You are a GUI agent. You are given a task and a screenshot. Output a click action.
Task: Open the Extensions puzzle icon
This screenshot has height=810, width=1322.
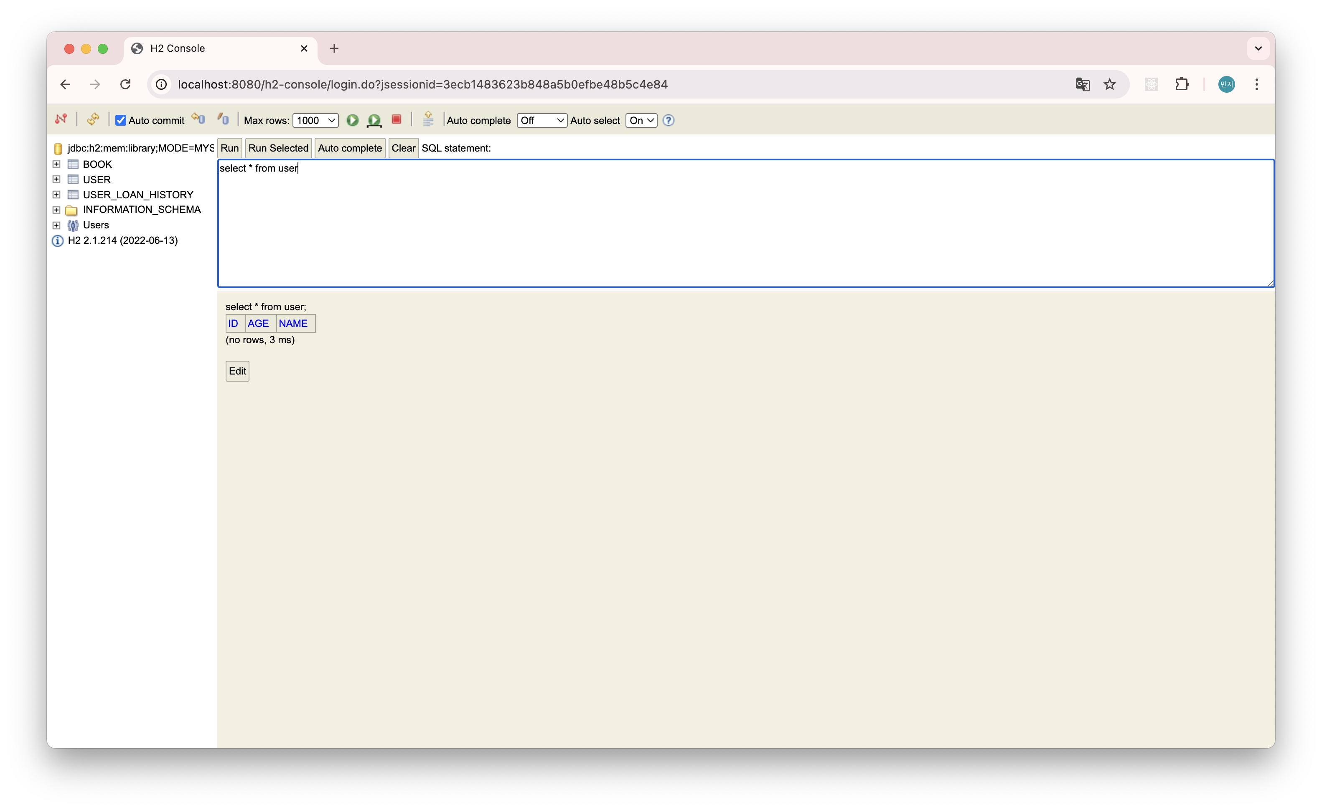click(x=1182, y=84)
